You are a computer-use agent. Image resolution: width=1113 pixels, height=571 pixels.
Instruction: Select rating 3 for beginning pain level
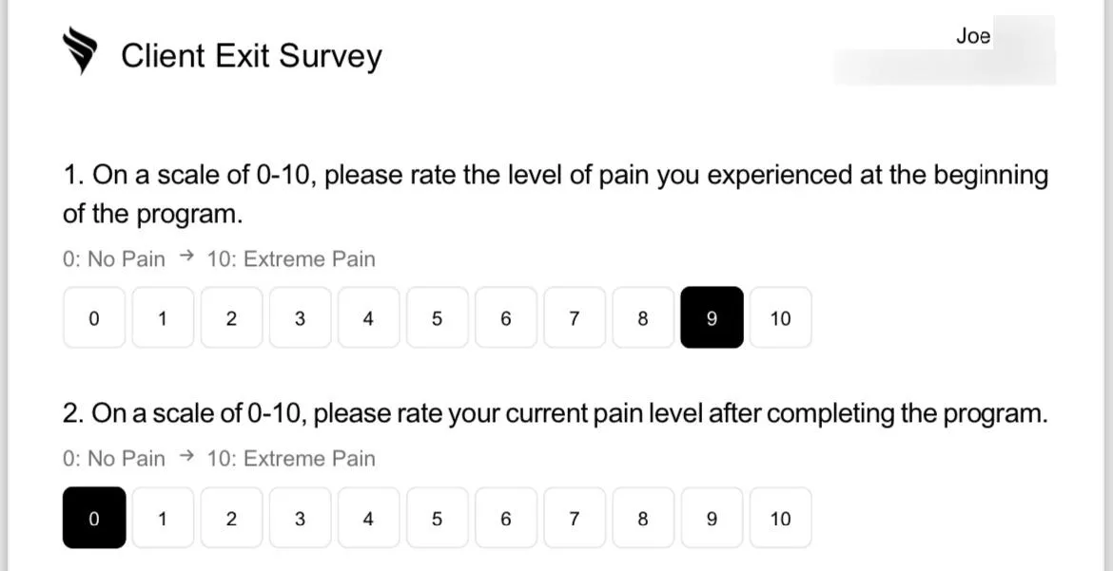tap(300, 317)
